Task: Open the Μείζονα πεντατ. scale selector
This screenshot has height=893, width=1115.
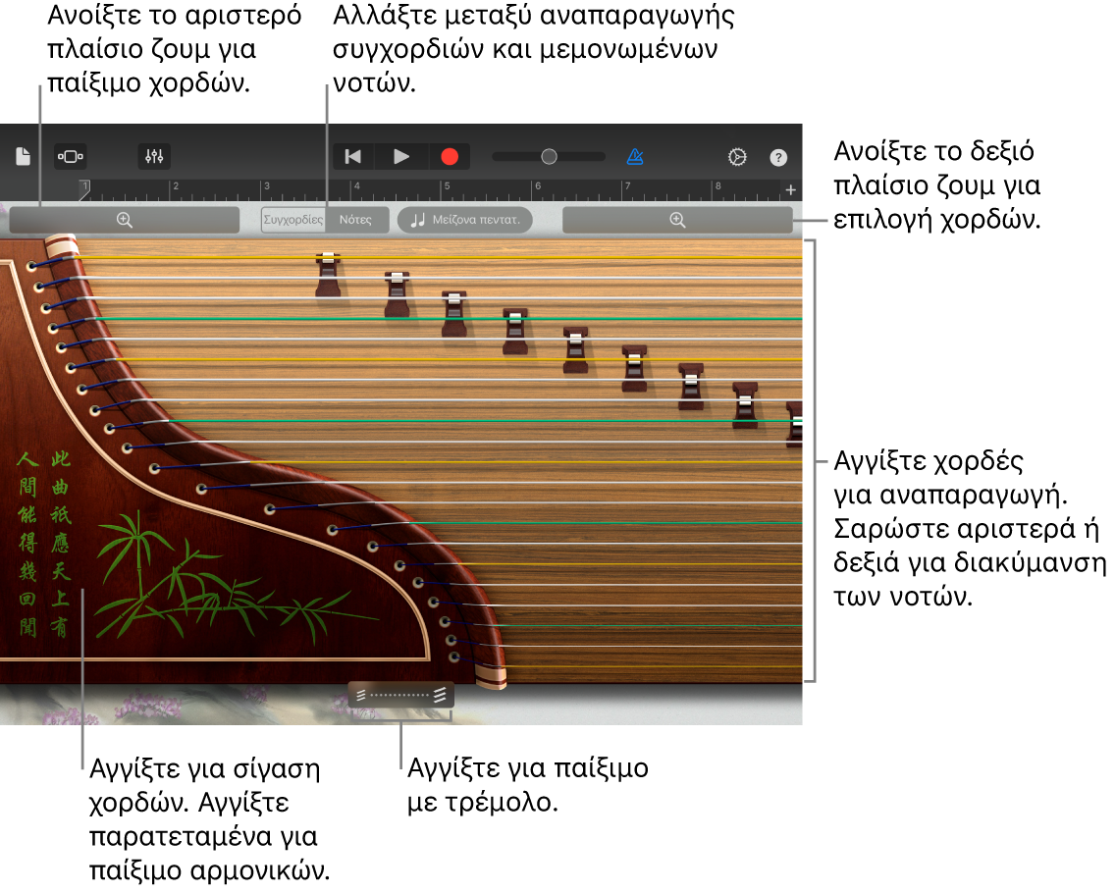Action: [464, 219]
